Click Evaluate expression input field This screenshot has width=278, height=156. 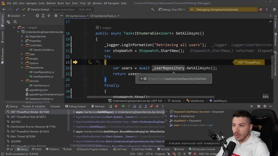click(x=193, y=143)
